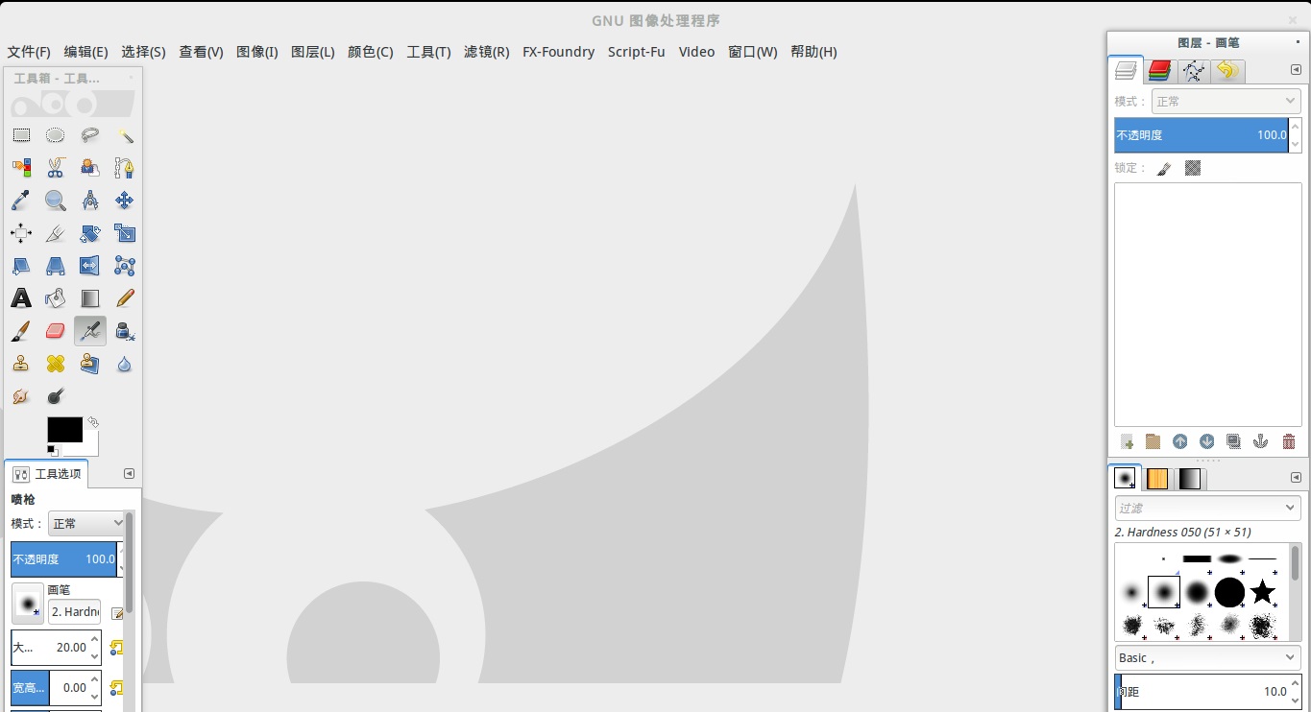The image size is (1311, 712).
Task: Select the Eraser tool
Action: point(56,331)
